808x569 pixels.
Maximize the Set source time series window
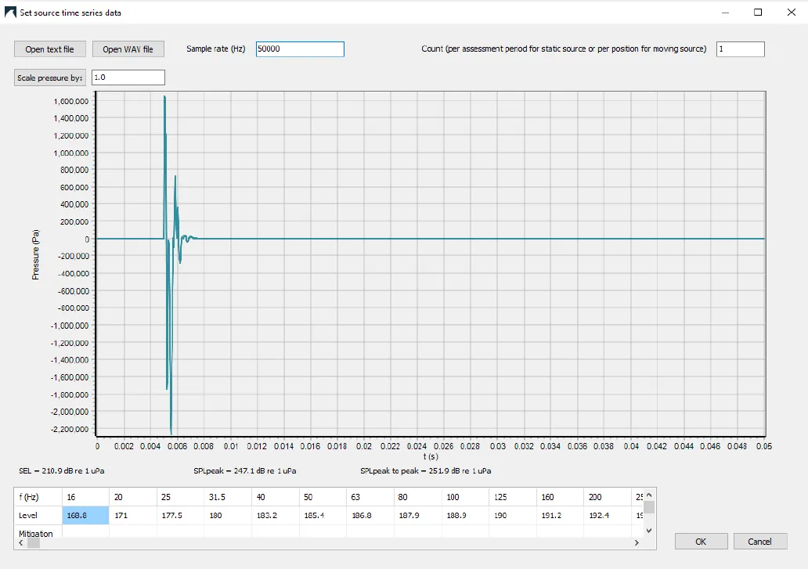click(x=758, y=13)
